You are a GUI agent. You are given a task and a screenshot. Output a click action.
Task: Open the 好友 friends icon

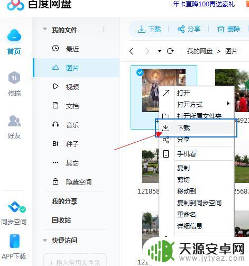point(14,121)
